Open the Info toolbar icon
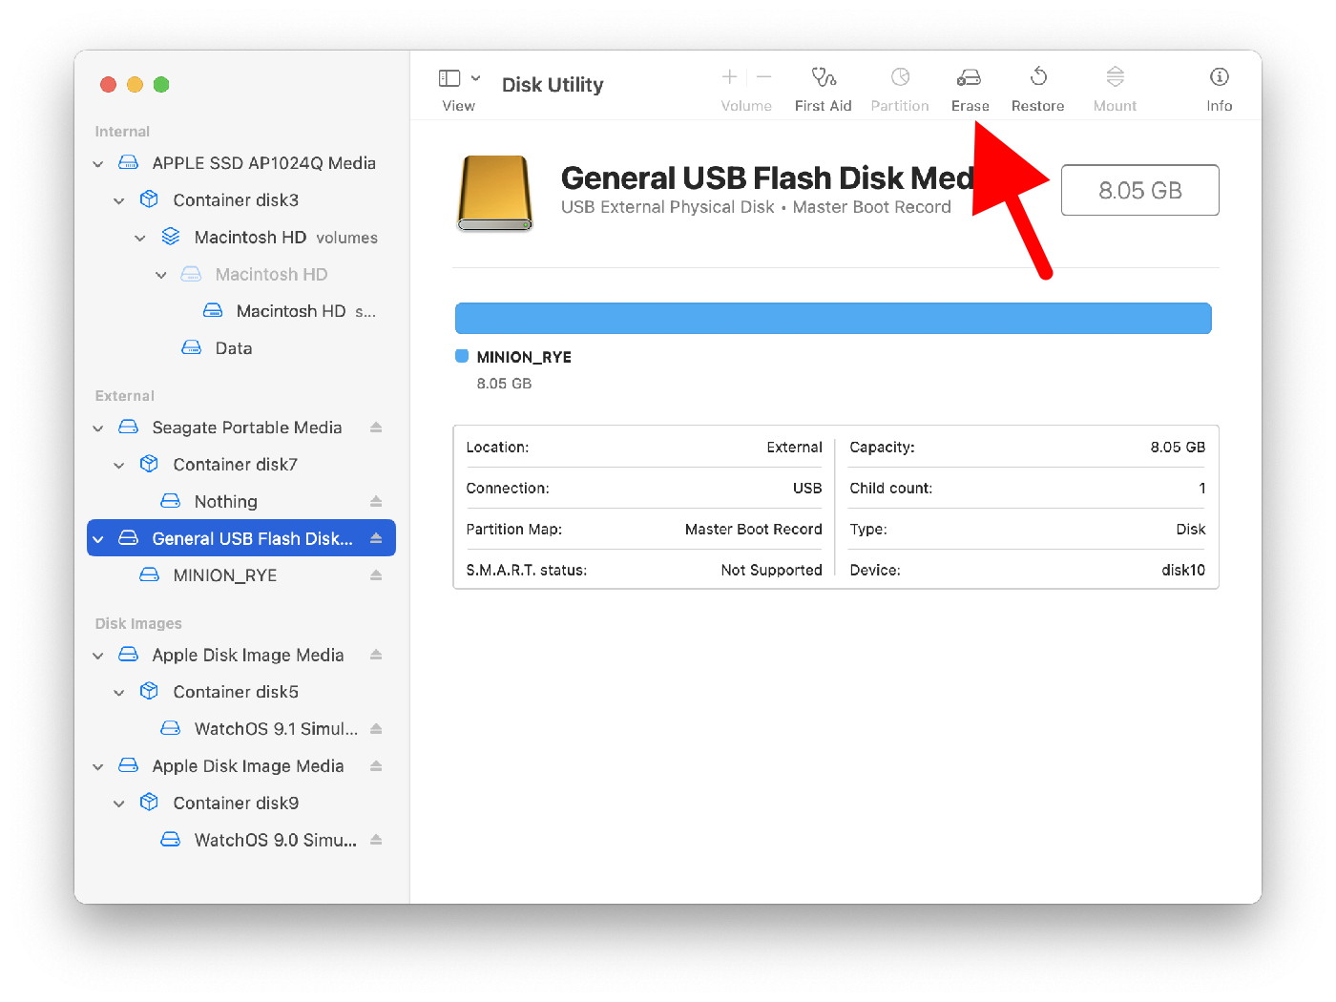 (x=1219, y=76)
